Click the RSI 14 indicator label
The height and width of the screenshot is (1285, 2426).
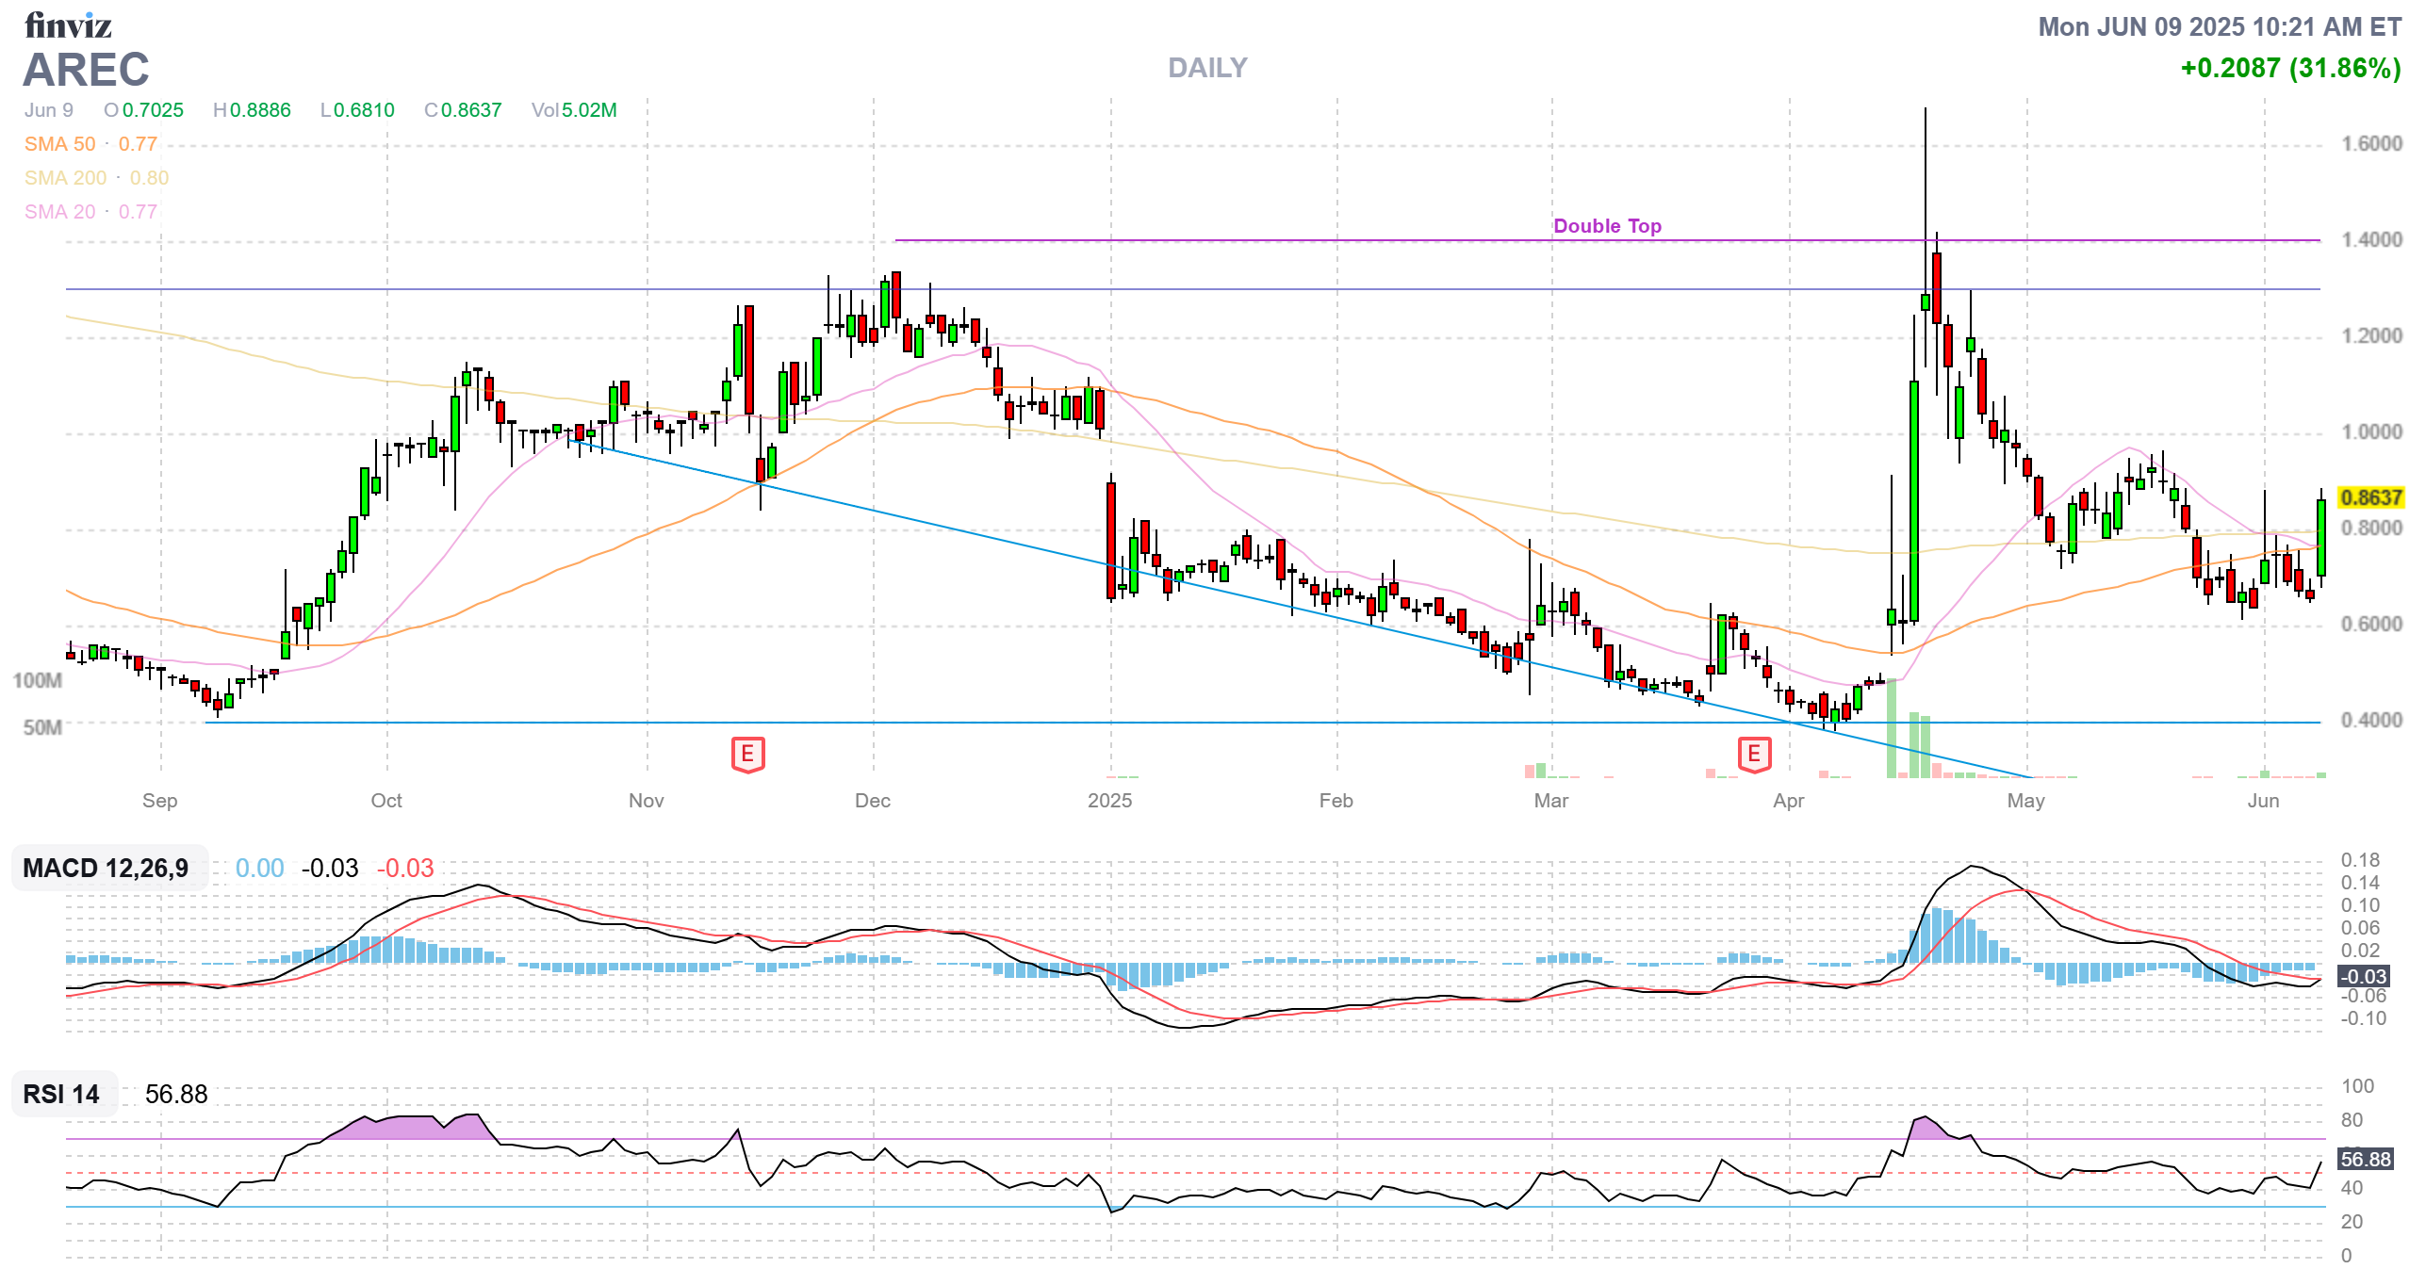(61, 1094)
